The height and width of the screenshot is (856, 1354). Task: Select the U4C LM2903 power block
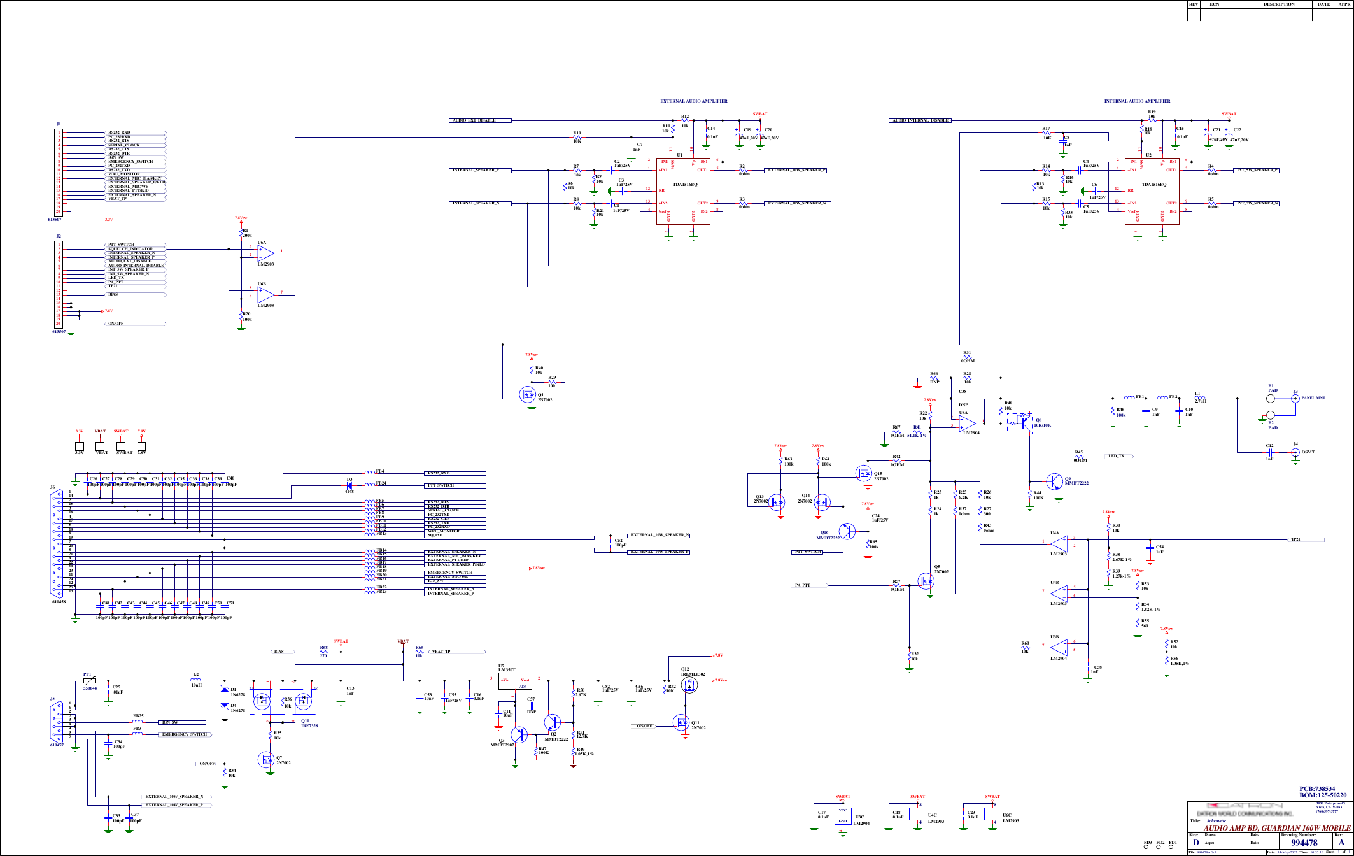pyautogui.click(x=917, y=814)
